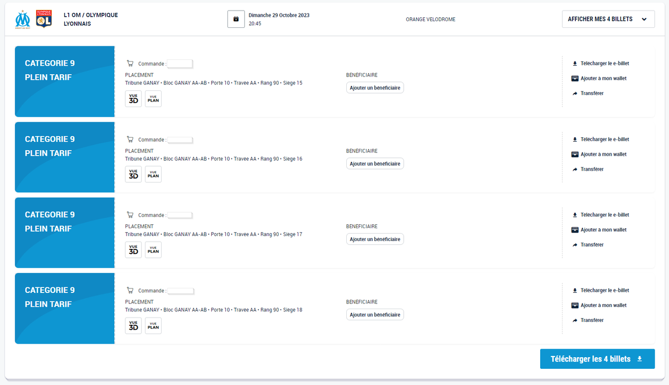Transfer the Siege 17 ticket
This screenshot has width=669, height=385.
[588, 245]
